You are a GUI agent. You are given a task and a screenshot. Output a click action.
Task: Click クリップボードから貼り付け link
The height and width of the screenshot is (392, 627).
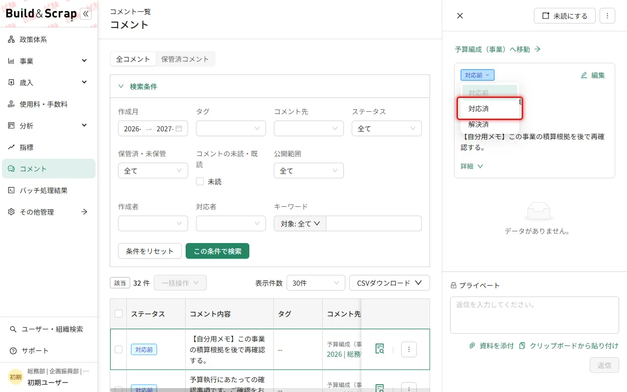(569, 345)
